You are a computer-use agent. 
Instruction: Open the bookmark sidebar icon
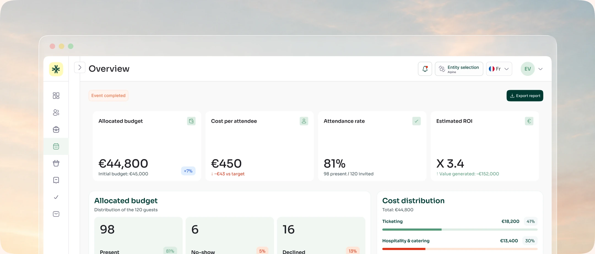coord(56,180)
